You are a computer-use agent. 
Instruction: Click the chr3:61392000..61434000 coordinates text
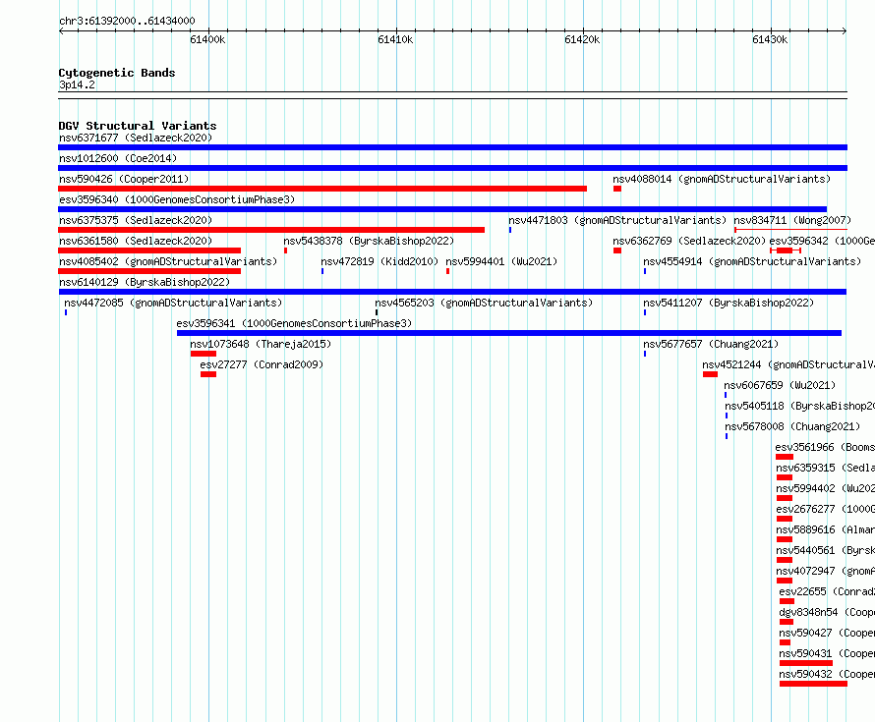tap(127, 21)
